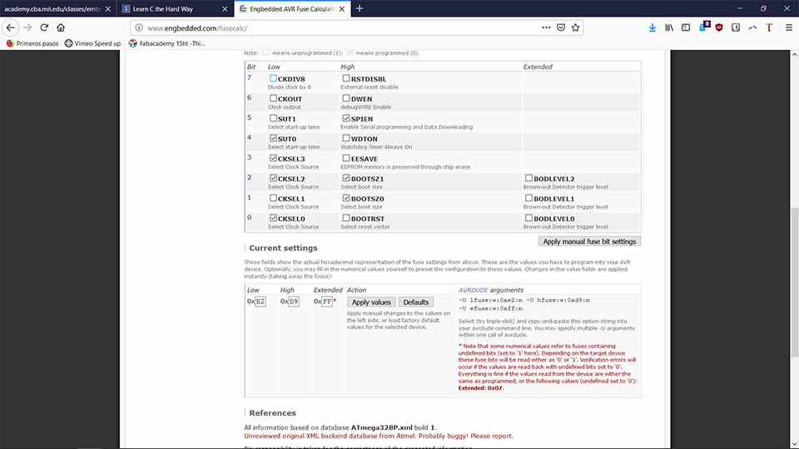Check the BOOTRST reset vector checkbox
The height and width of the screenshot is (449, 799).
tap(346, 218)
